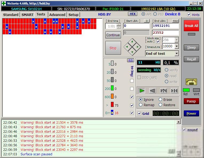The height and width of the screenshot is (158, 204).
Task: Click the Sleep button
Action: coord(191,47)
